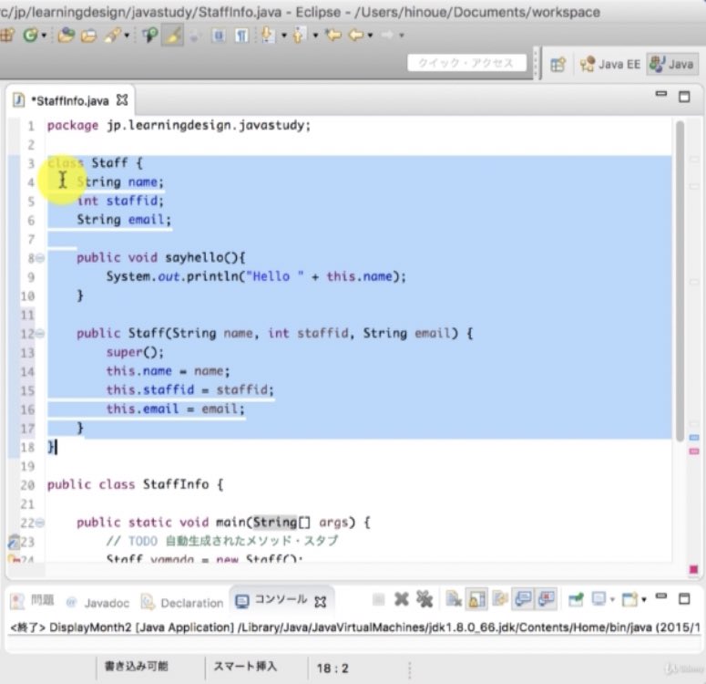This screenshot has height=684, width=706.
Task: Toggle Show Whitespace Characters button
Action: pos(241,36)
